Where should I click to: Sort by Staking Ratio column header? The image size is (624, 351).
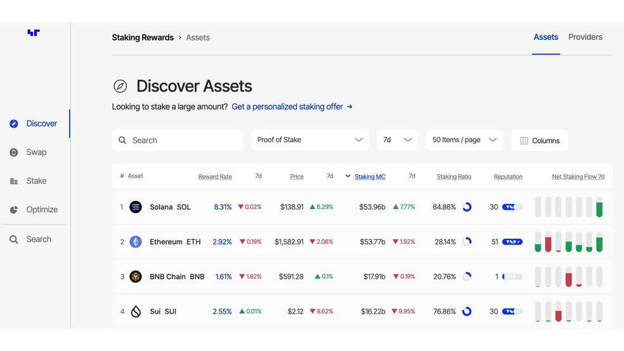click(x=454, y=177)
